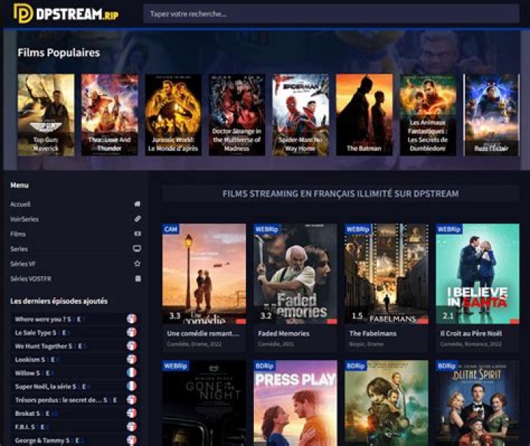530x446 pixels.
Task: Click the 'Une comédie romant...' title link
Action: pos(203,334)
